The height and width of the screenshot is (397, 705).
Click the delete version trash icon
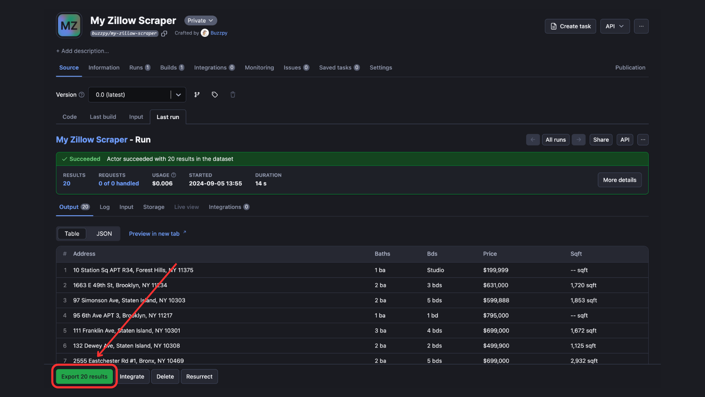[x=233, y=95]
